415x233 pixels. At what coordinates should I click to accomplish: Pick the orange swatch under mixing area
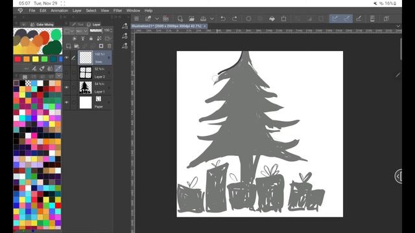pos(27,59)
